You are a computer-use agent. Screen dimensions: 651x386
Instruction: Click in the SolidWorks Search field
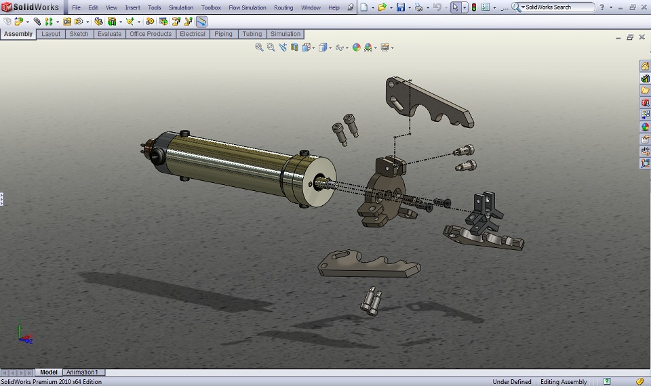tap(557, 7)
